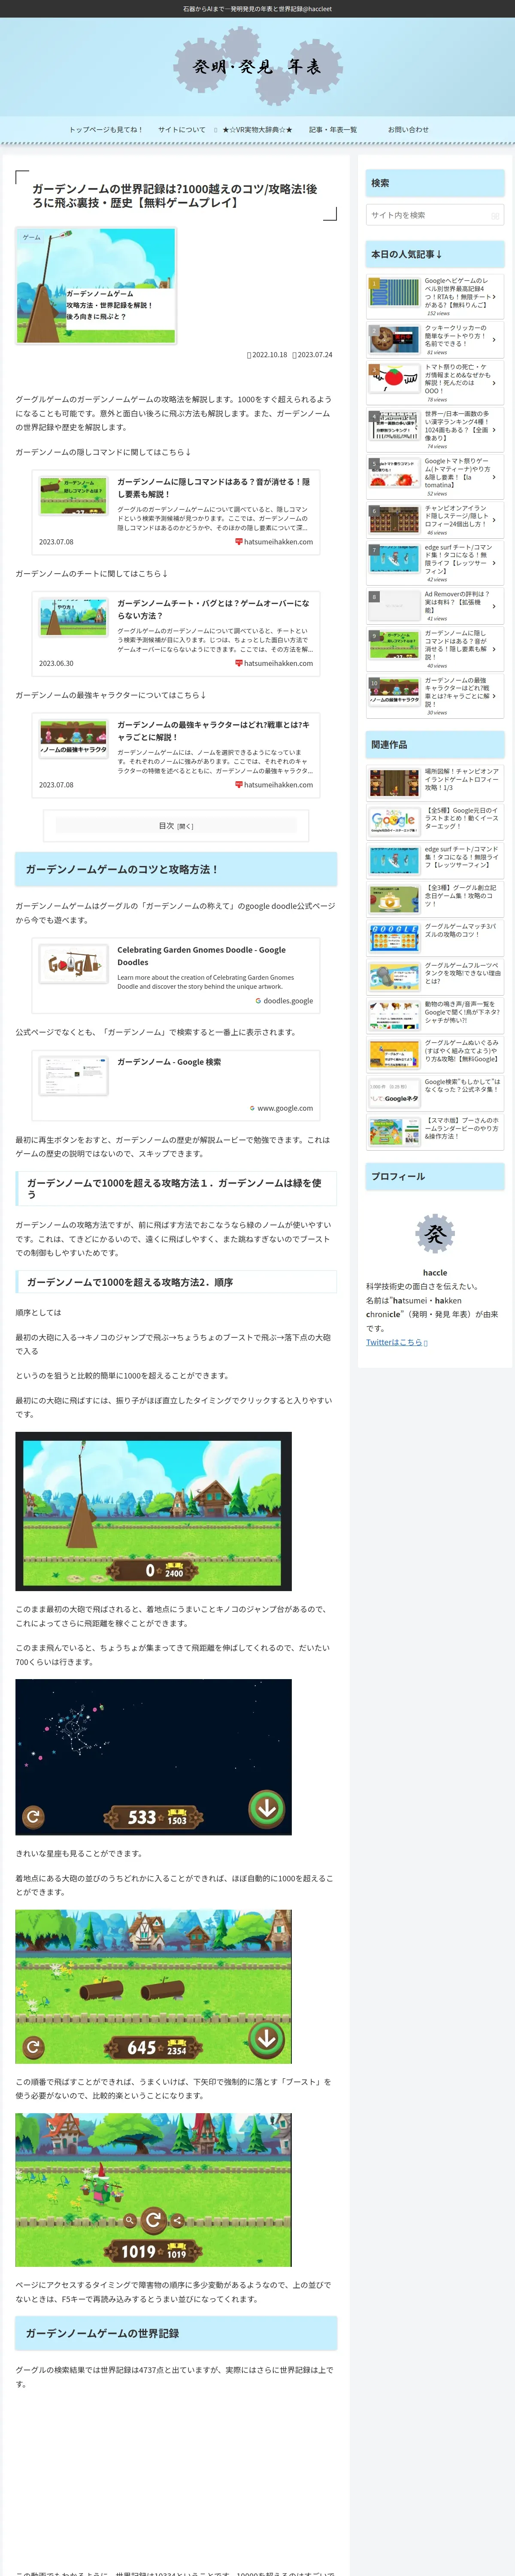Screen dimensions: 515x2576
Task: Open the お問い合わせ menu item
Action: pos(408,129)
